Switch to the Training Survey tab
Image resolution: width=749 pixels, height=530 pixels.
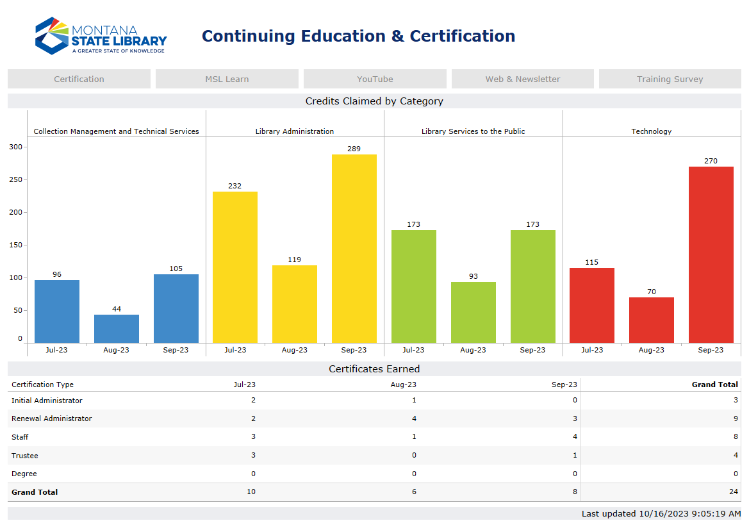pos(670,78)
